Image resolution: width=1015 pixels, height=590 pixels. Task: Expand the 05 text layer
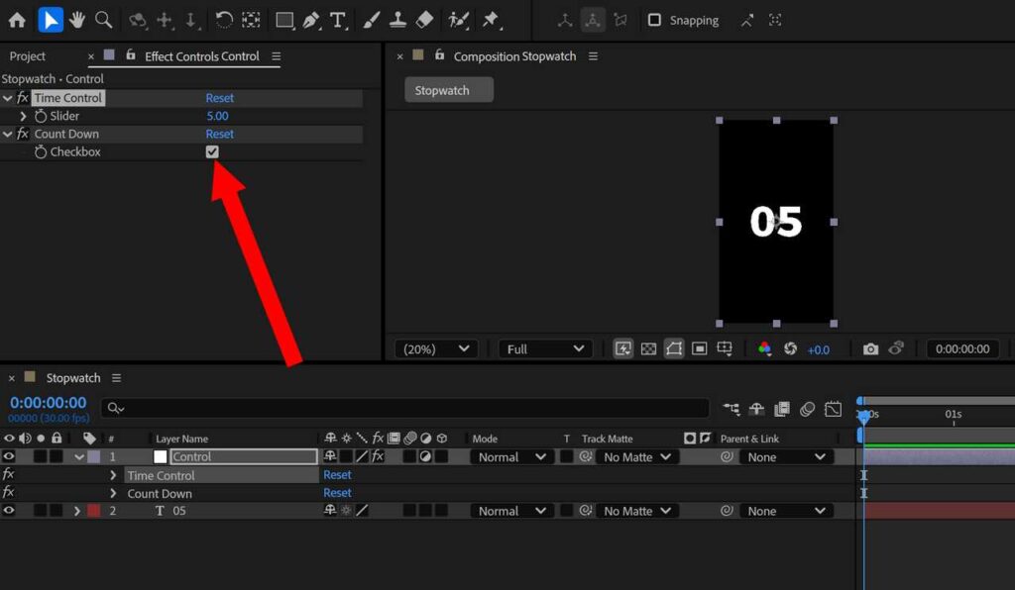[77, 511]
